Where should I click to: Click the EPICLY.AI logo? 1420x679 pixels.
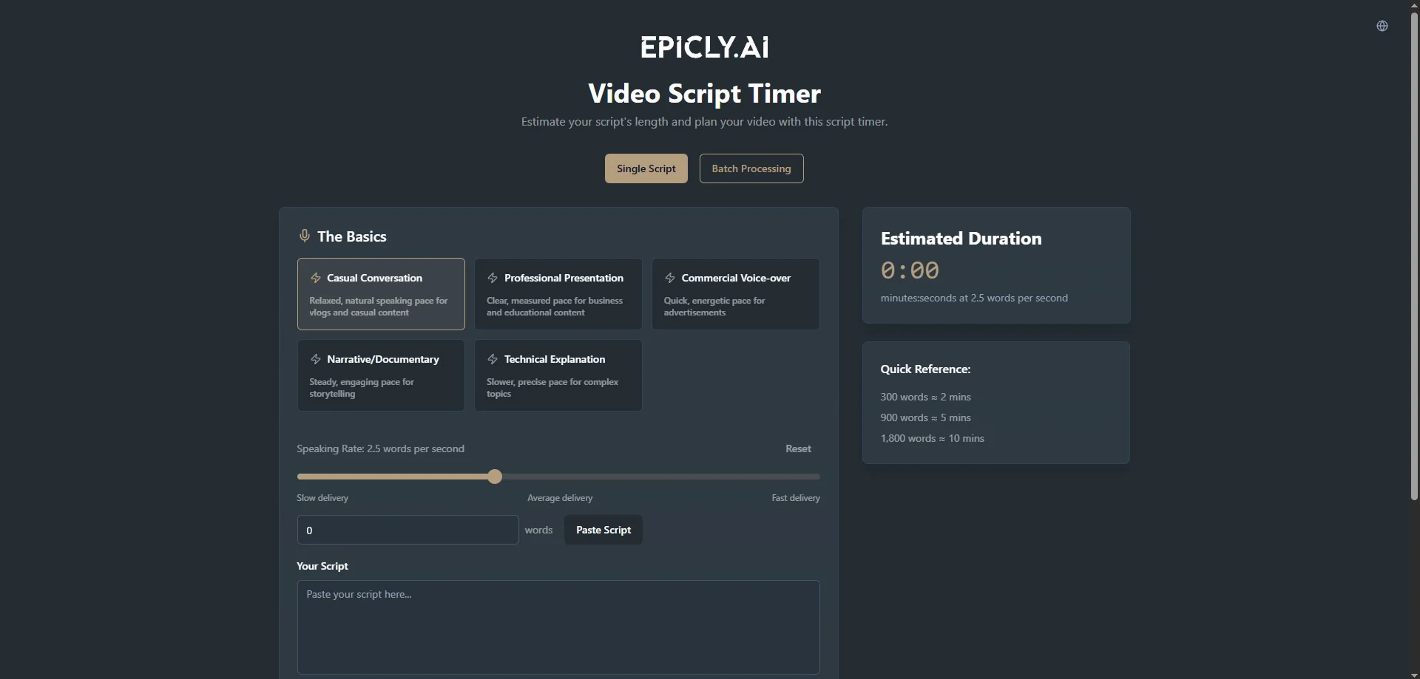704,47
